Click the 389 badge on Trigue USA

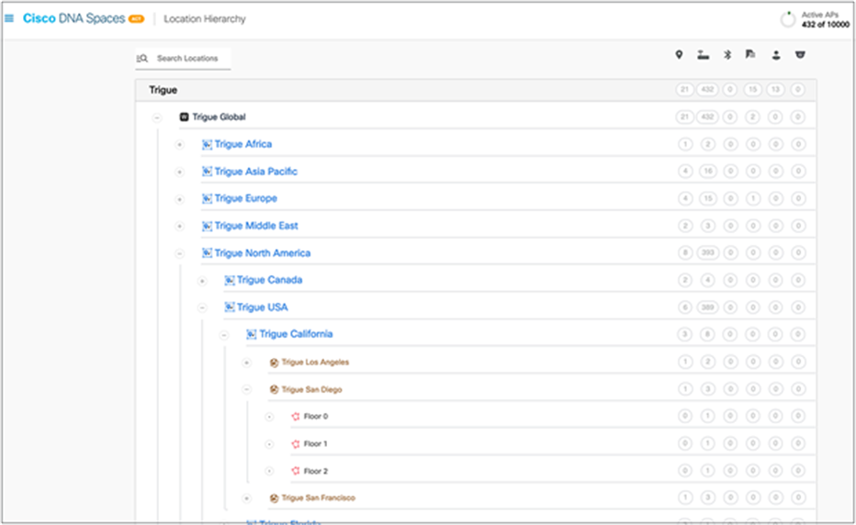click(707, 307)
